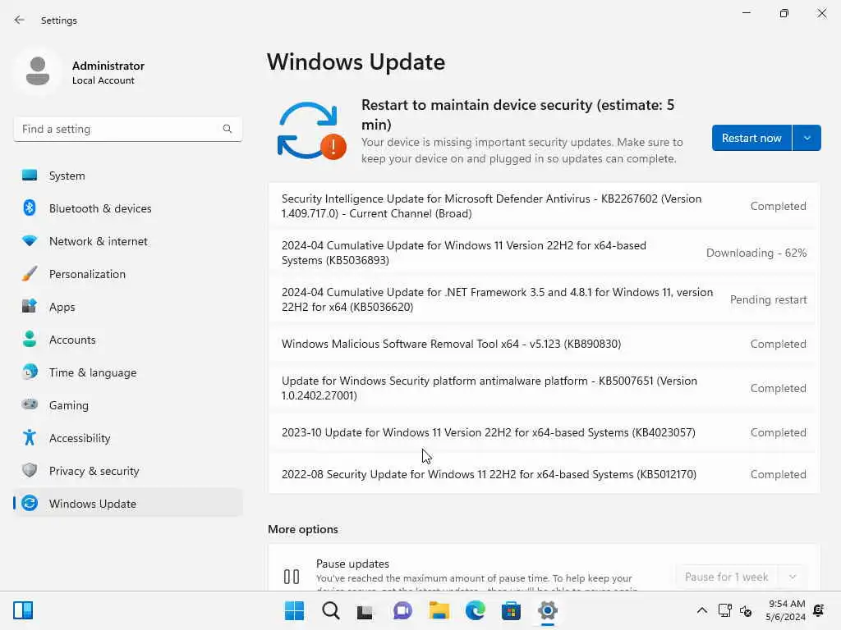This screenshot has width=841, height=630.
Task: Click the 9:54 AM clock and date
Action: pos(786,610)
